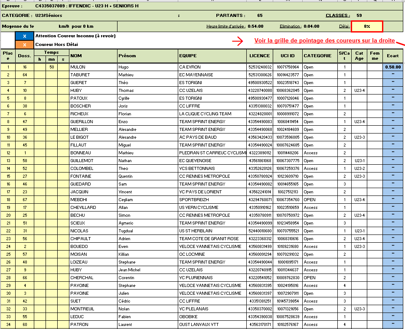Click the 0.50.00 Ecart cell
This screenshot has width=405, height=329.
[393, 67]
